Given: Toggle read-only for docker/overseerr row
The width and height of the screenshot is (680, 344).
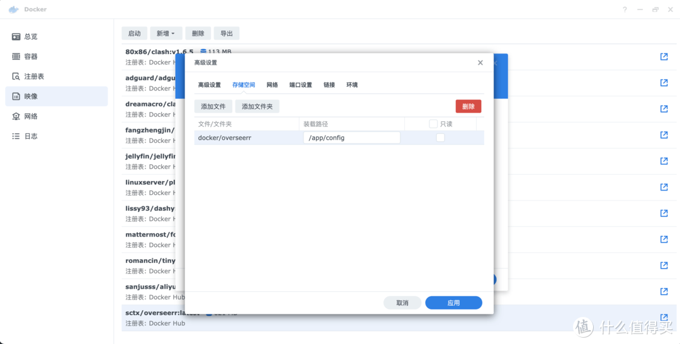Looking at the screenshot, I should 440,138.
